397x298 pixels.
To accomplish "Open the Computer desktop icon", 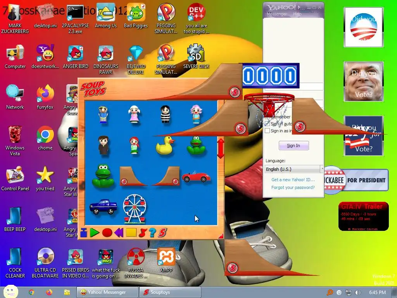I will point(15,57).
